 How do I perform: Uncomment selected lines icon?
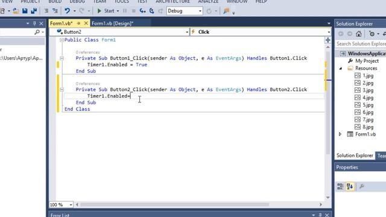click(55, 11)
